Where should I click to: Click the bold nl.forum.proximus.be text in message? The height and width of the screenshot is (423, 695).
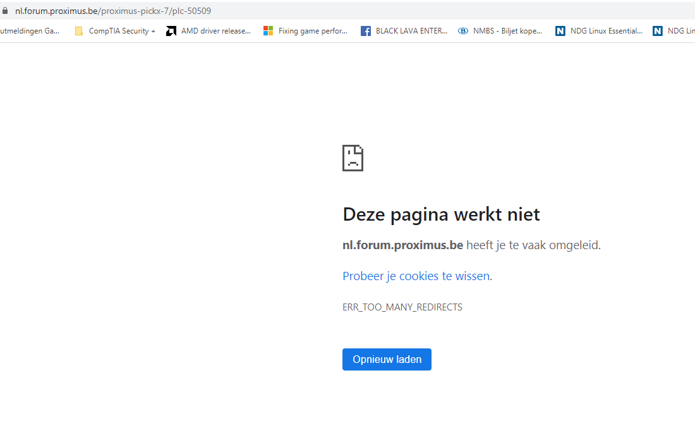click(x=403, y=245)
